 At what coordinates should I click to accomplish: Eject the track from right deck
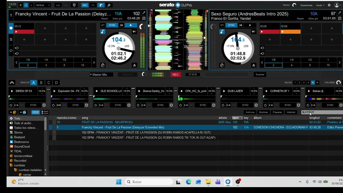click(x=254, y=65)
